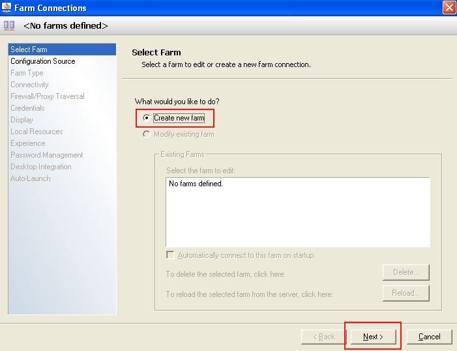This screenshot has width=457, height=351.
Task: Open the Display step
Action: pyautogui.click(x=62, y=120)
